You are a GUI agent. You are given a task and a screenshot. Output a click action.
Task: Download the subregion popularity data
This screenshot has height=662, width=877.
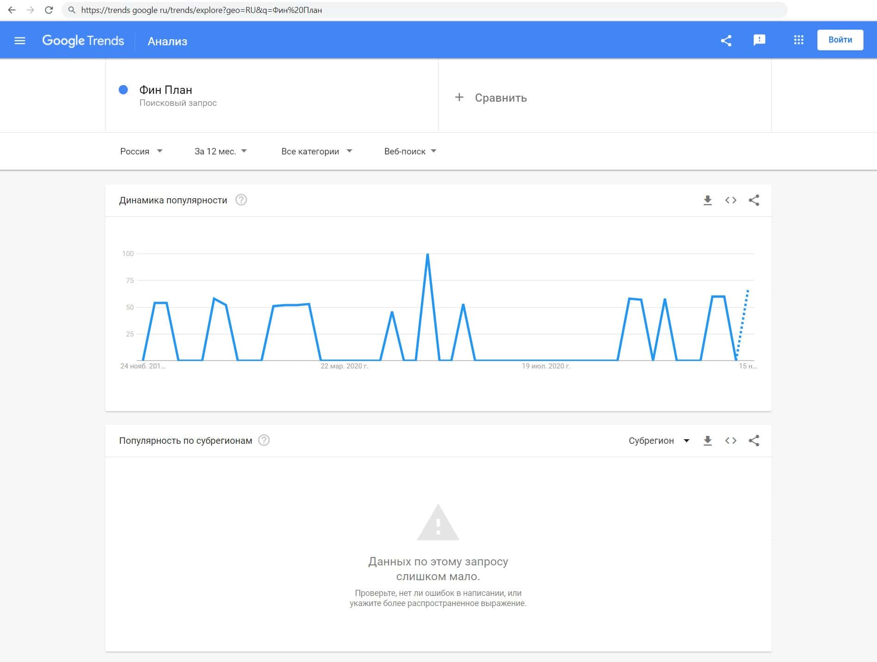pos(707,441)
